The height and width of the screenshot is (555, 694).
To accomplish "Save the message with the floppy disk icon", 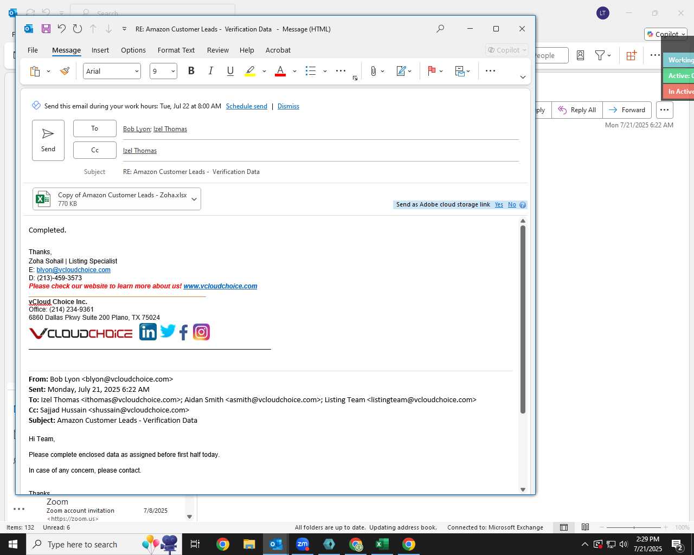I will point(46,29).
